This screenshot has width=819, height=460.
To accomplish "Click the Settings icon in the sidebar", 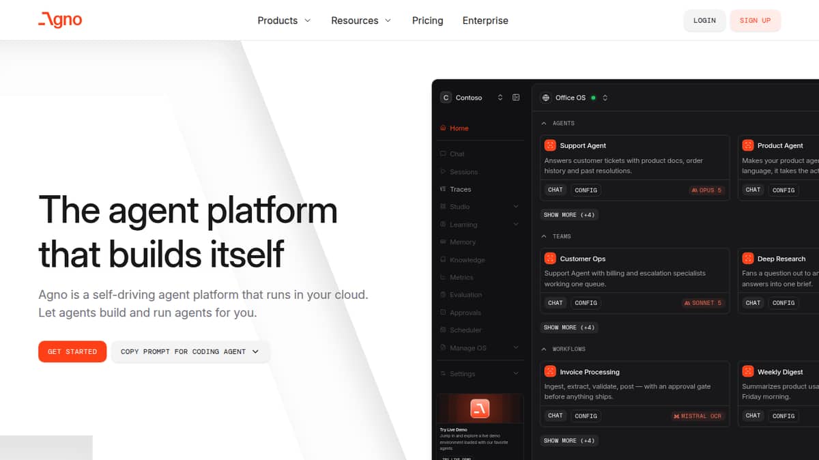I will pyautogui.click(x=443, y=374).
